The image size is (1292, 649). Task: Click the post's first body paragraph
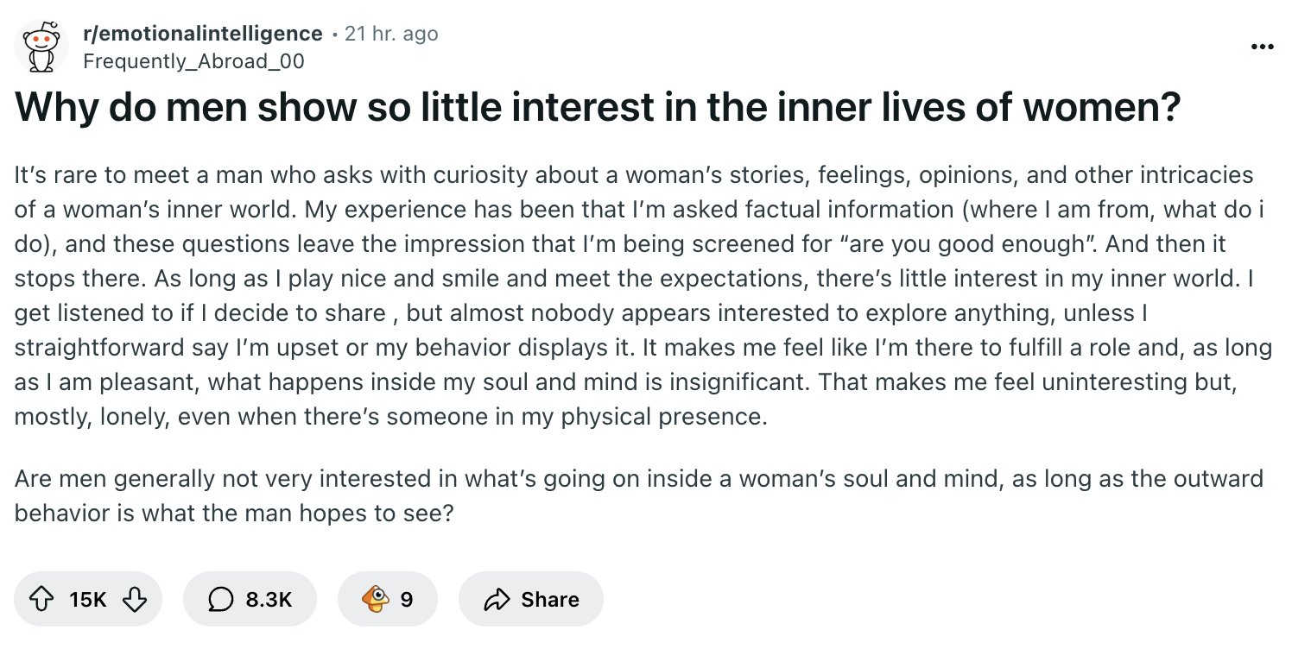(643, 296)
